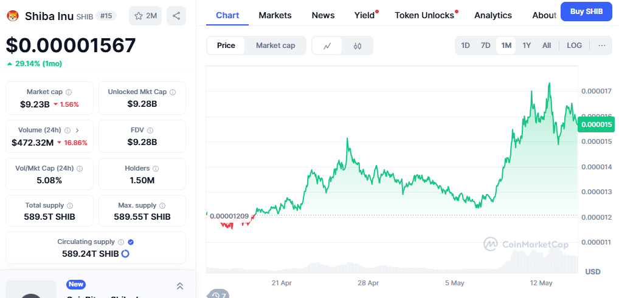The image size is (619, 298).
Task: Click the chart history clock marker
Action: pyautogui.click(x=218, y=295)
